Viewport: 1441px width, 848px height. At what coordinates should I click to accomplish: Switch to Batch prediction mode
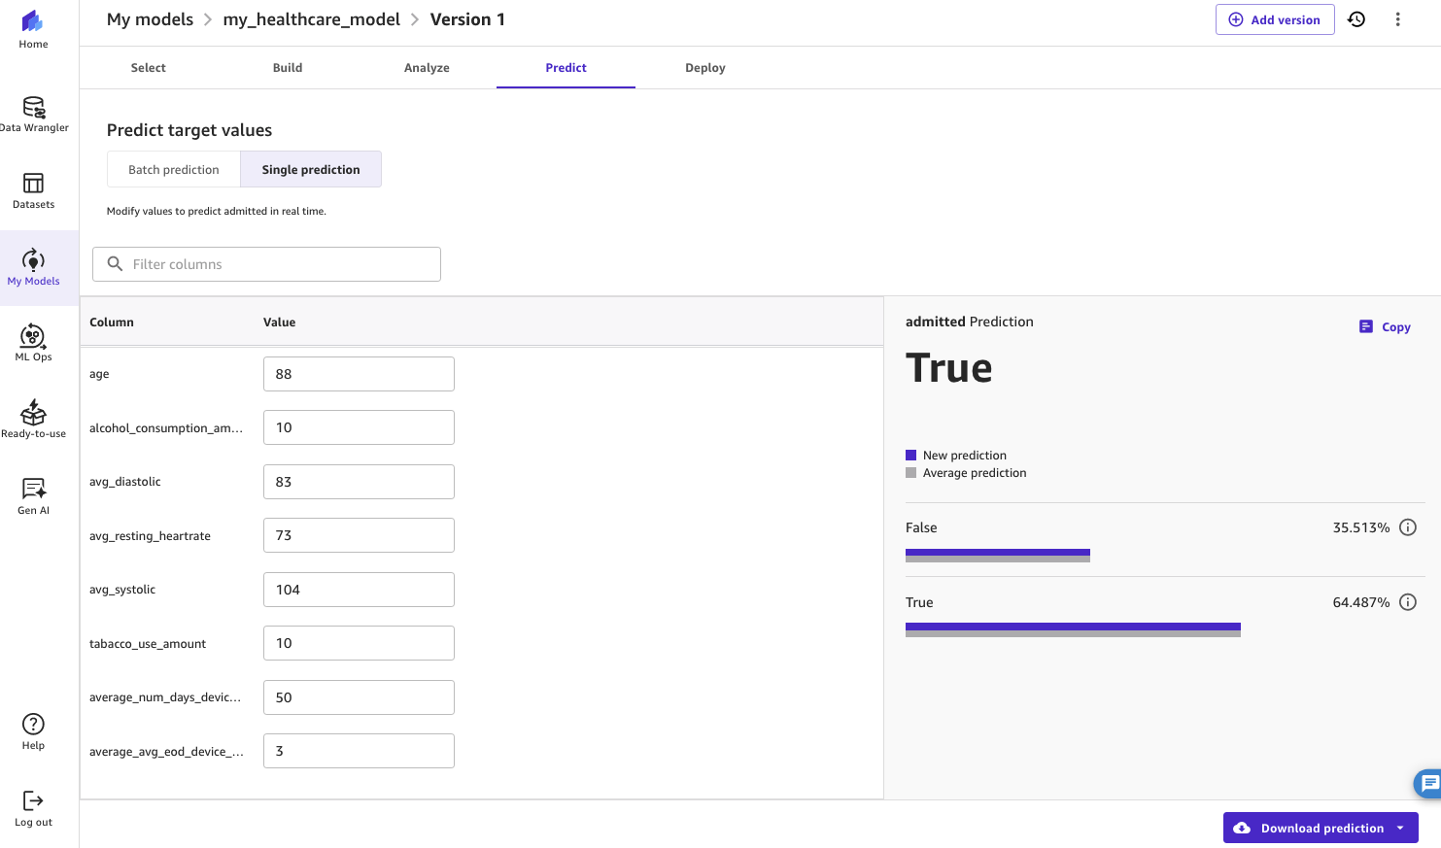pos(173,168)
